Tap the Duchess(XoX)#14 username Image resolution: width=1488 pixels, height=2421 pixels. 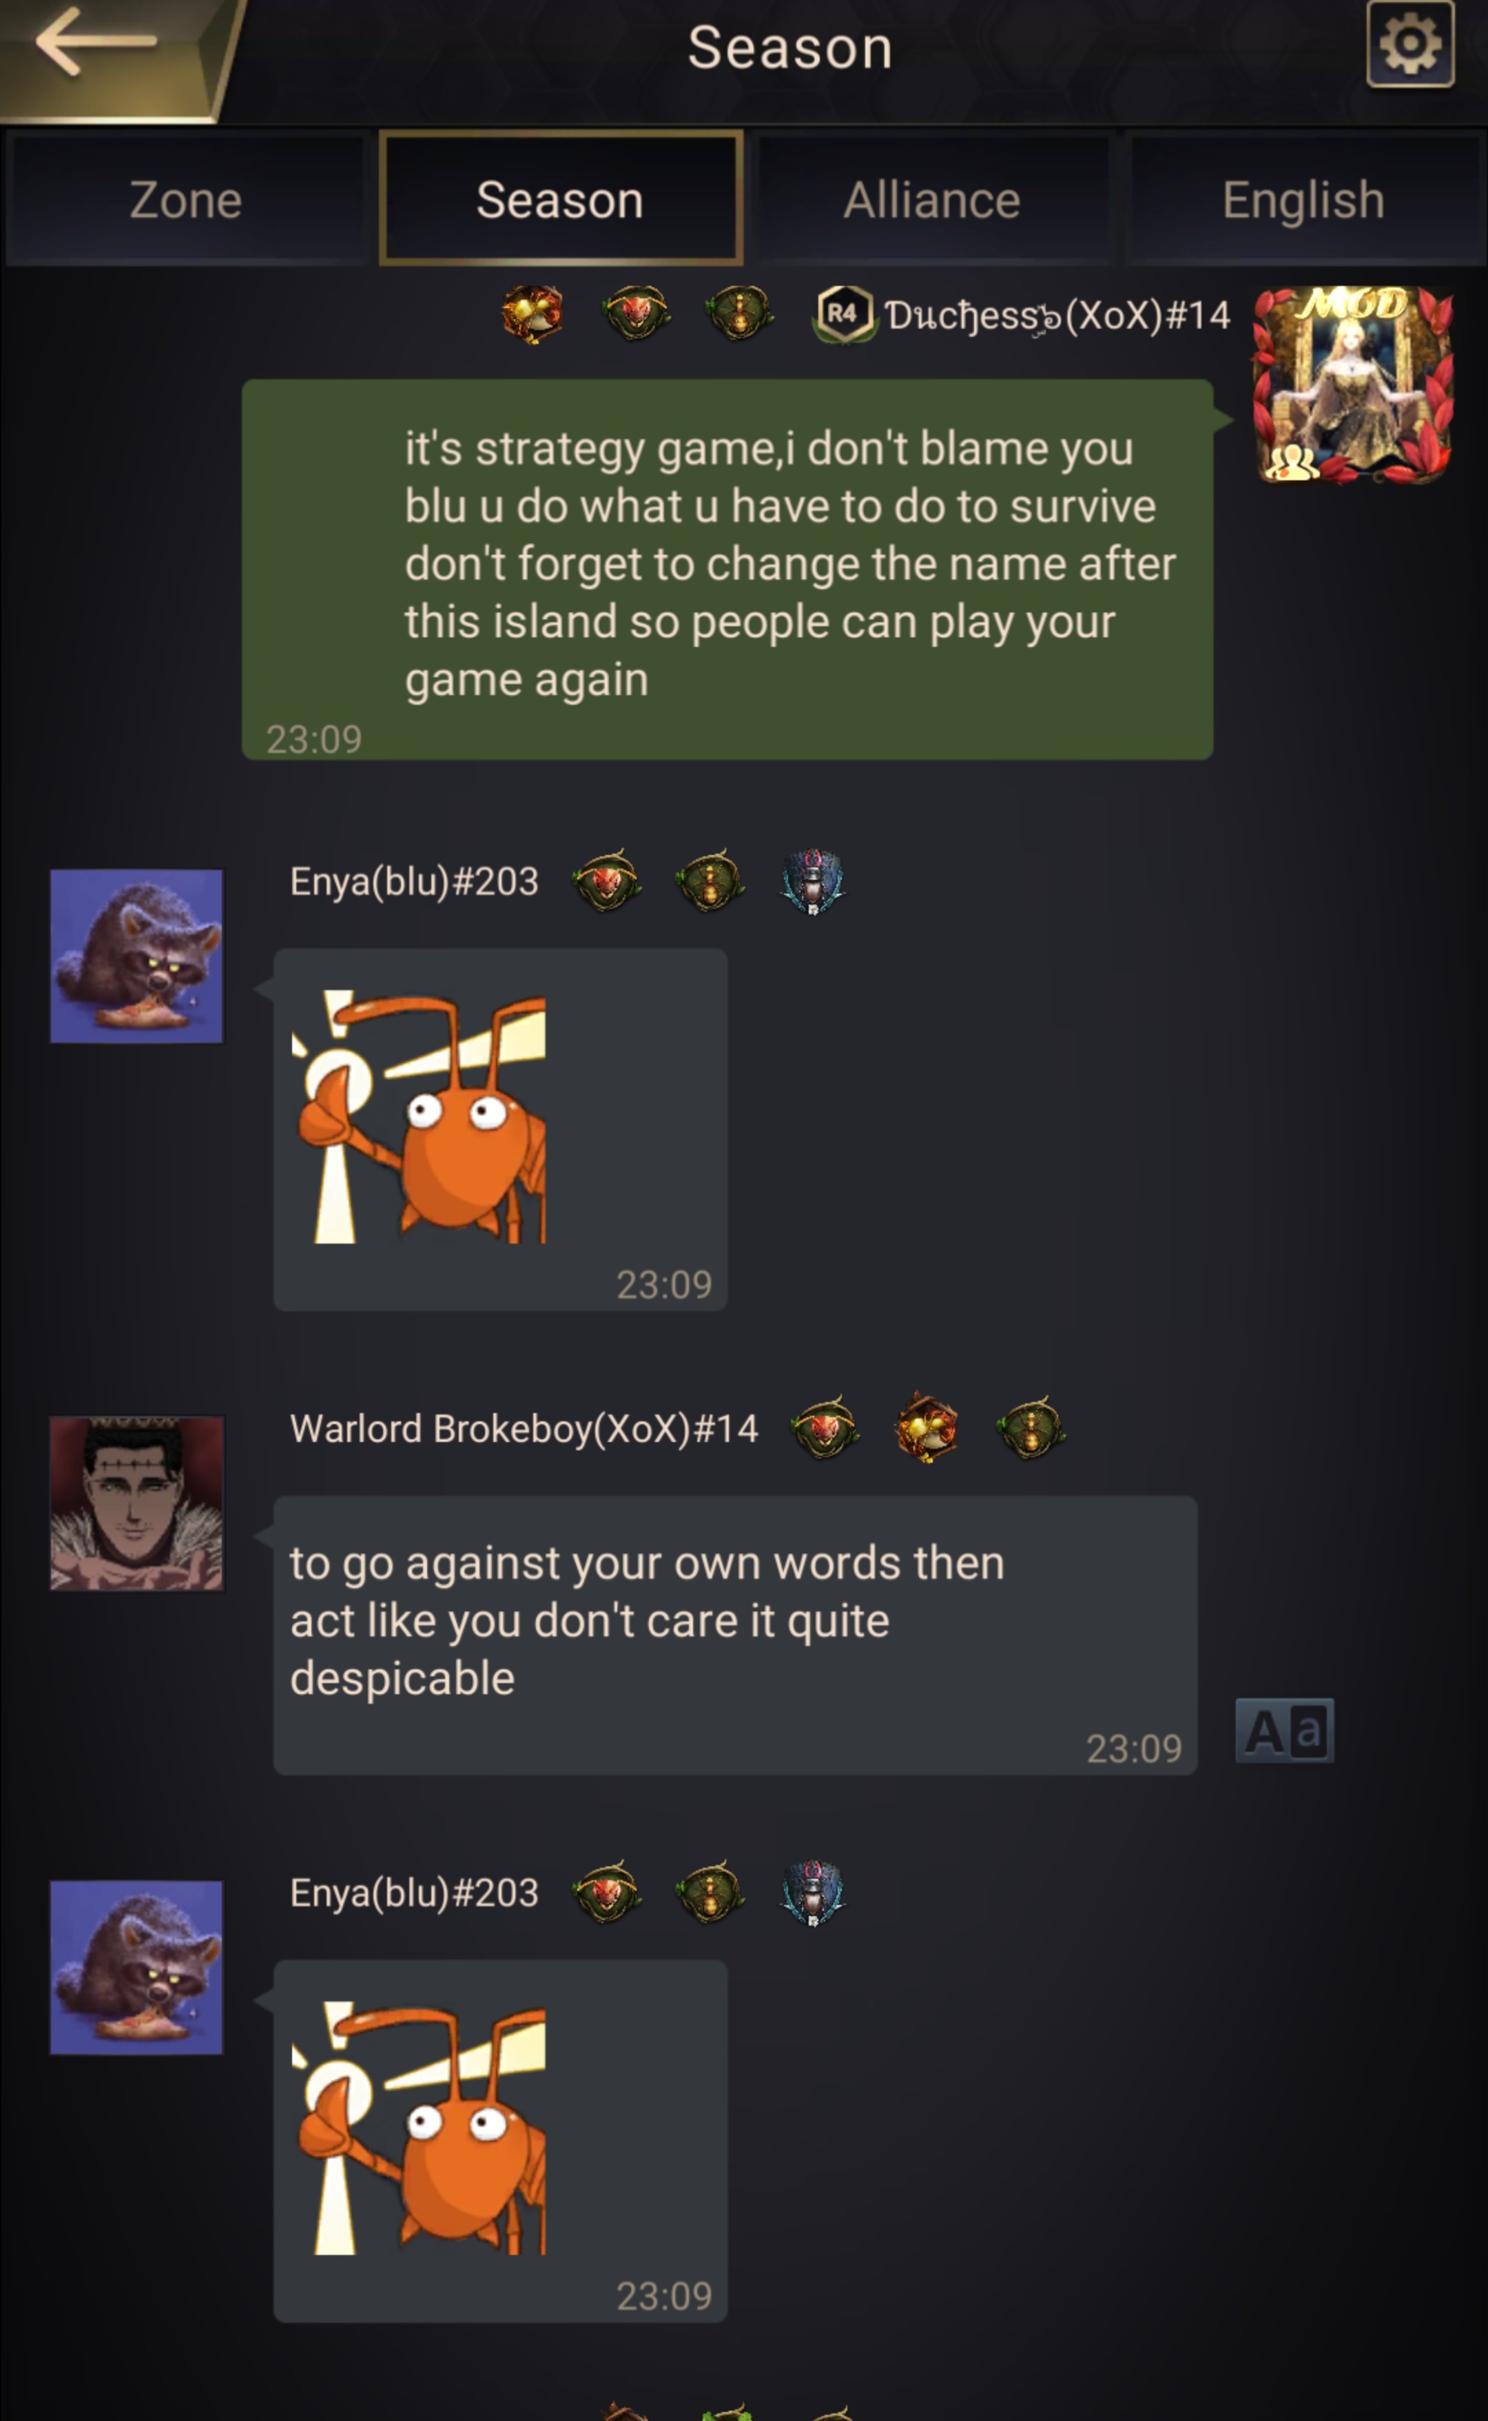click(x=1057, y=316)
